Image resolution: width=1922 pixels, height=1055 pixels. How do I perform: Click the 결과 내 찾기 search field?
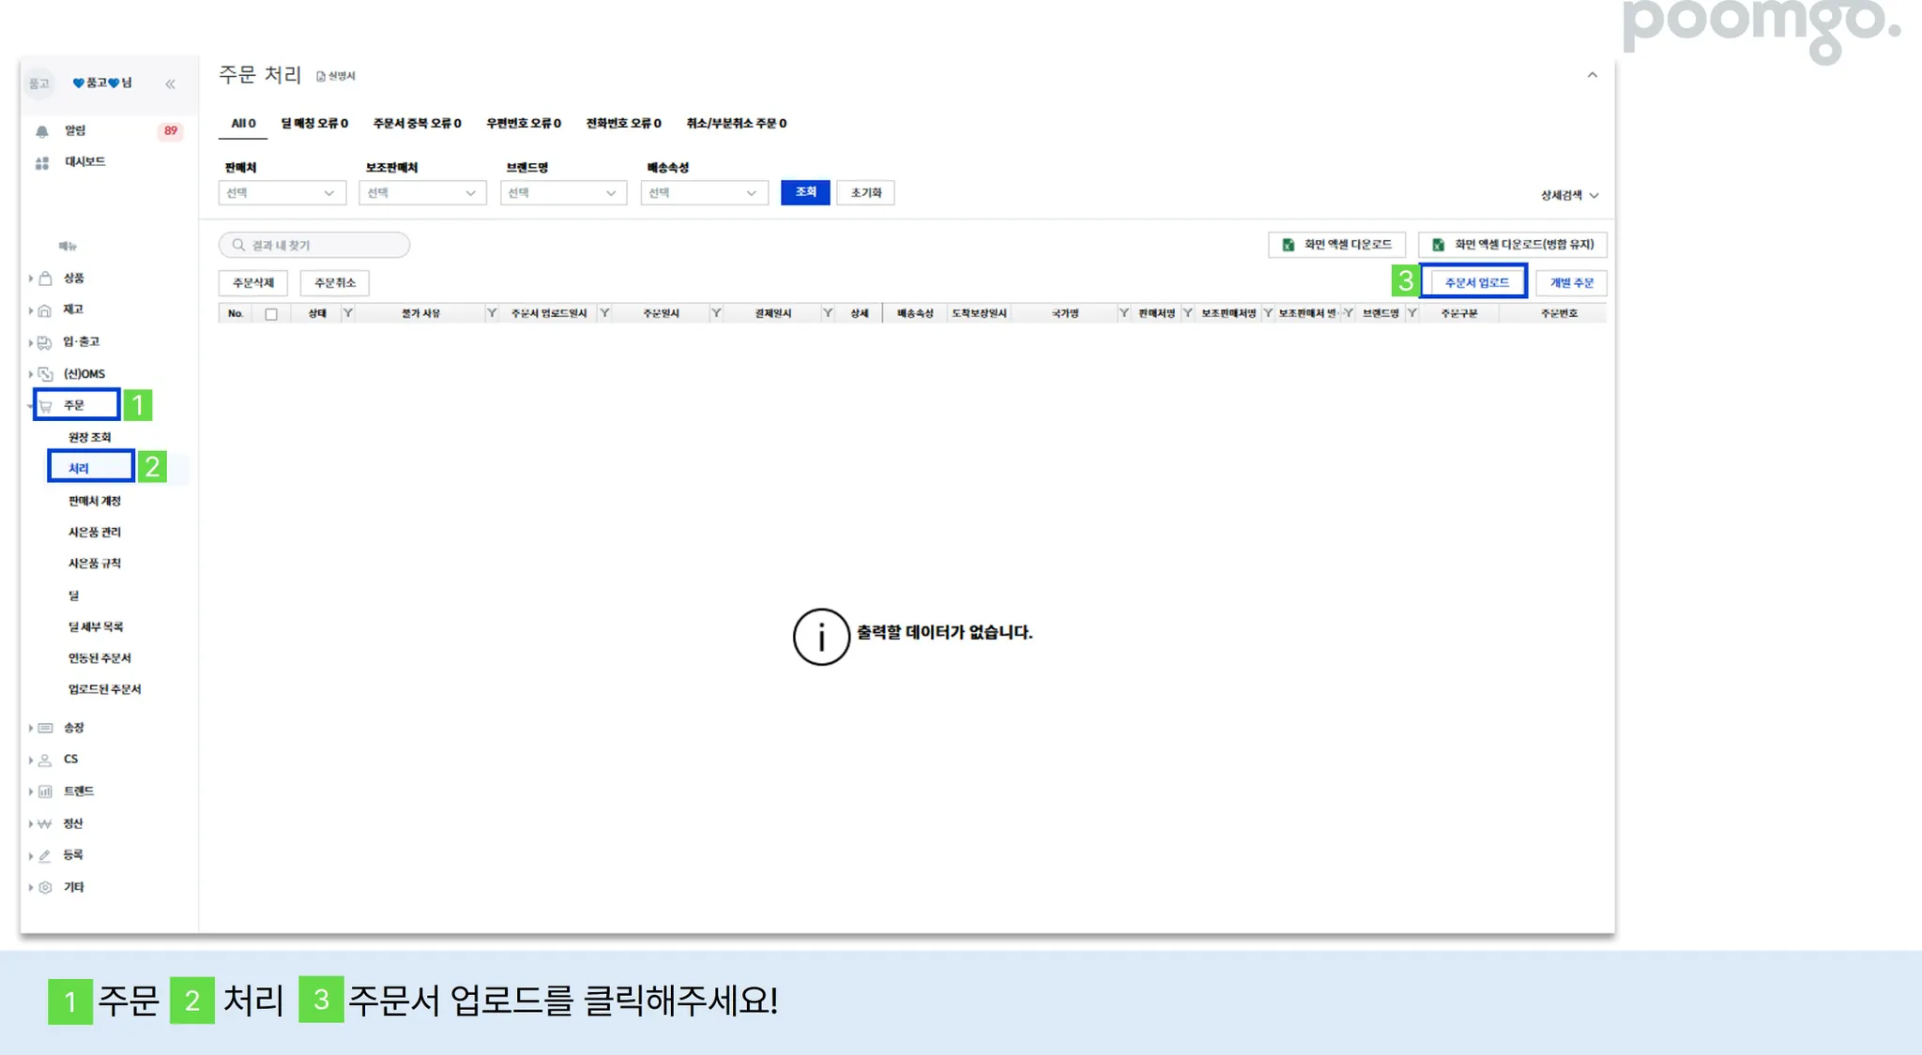pyautogui.click(x=314, y=245)
